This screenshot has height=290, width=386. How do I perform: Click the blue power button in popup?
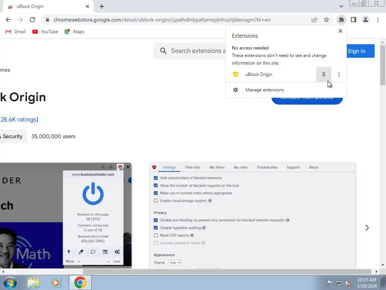click(93, 194)
